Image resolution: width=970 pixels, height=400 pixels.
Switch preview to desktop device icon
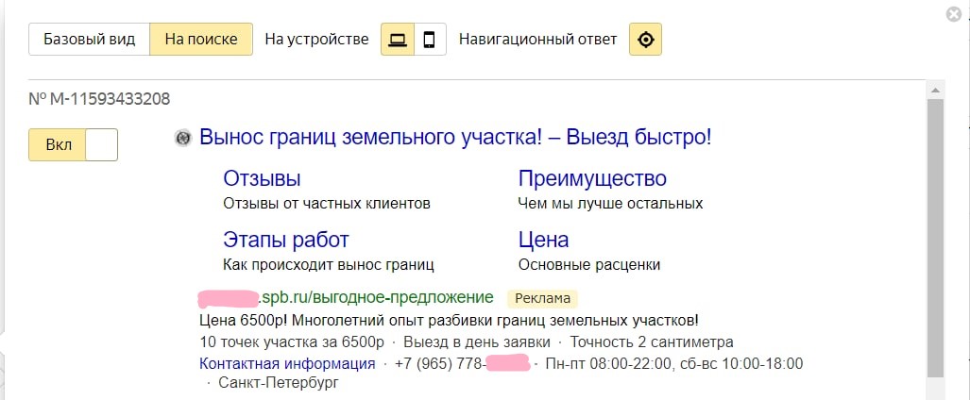[x=397, y=40]
